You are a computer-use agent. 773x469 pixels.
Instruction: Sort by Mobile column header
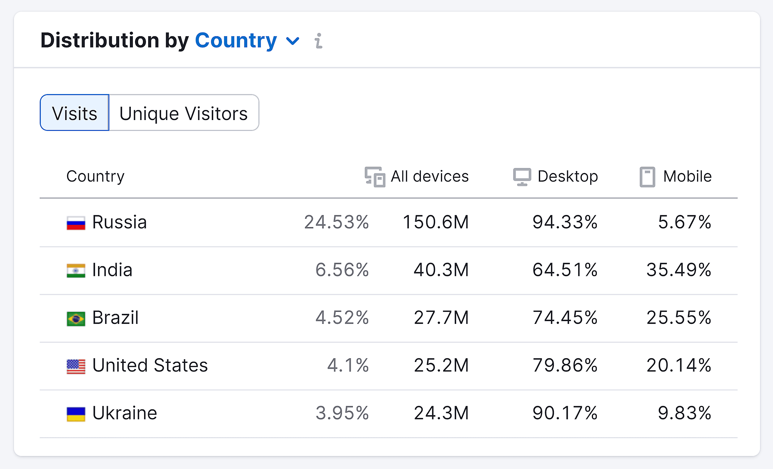(687, 176)
